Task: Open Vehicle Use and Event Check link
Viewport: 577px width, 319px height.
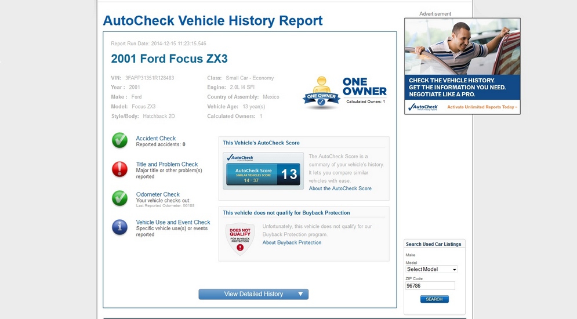Action: pyautogui.click(x=173, y=222)
